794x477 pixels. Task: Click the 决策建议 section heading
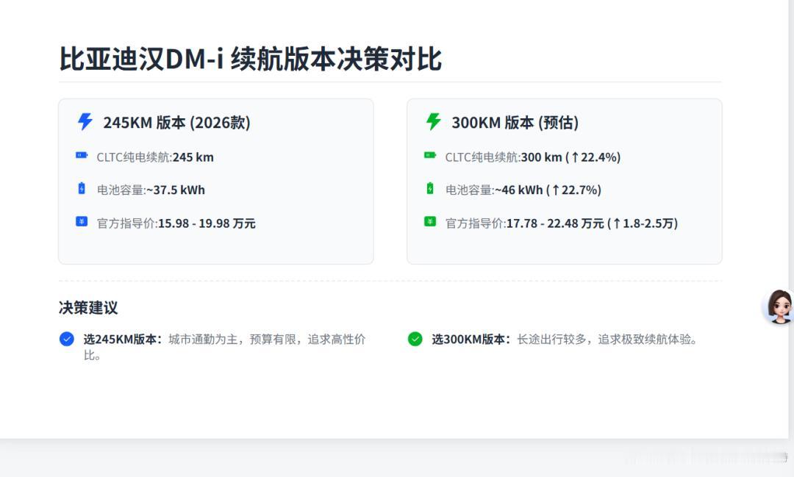click(x=88, y=307)
